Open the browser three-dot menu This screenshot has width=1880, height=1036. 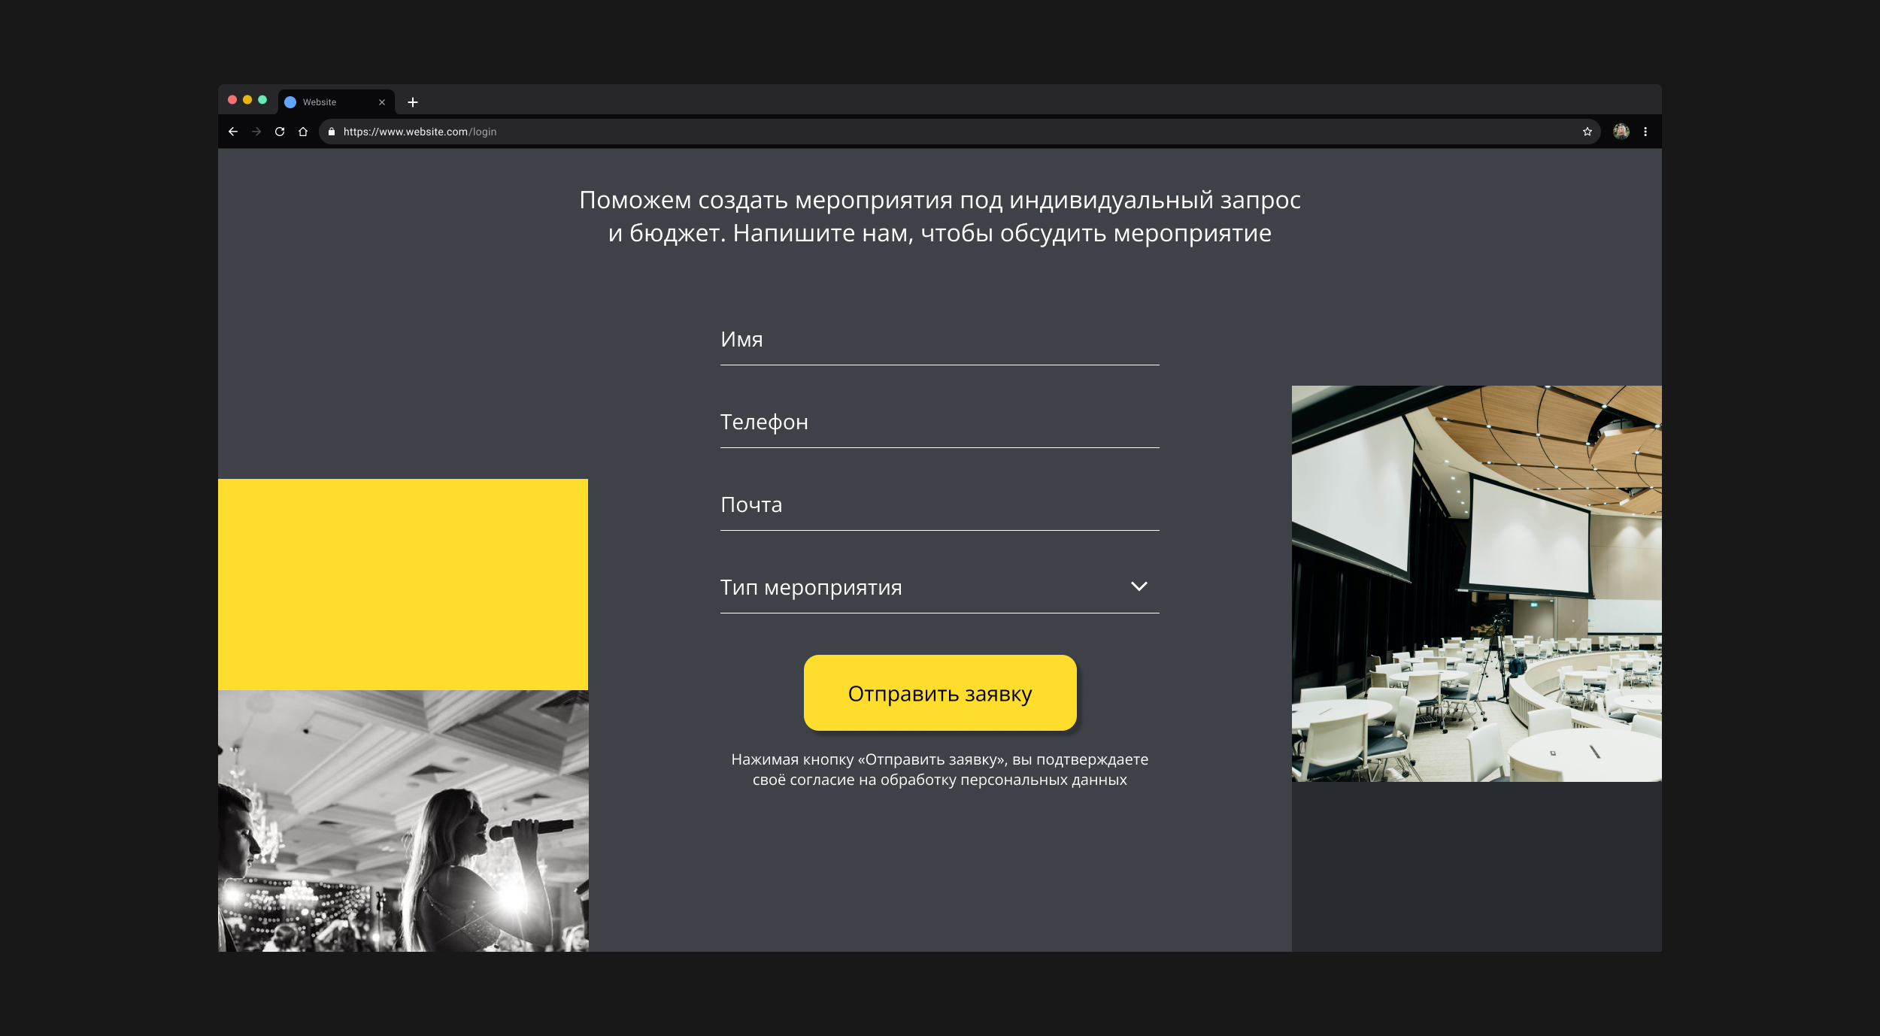click(x=1645, y=132)
